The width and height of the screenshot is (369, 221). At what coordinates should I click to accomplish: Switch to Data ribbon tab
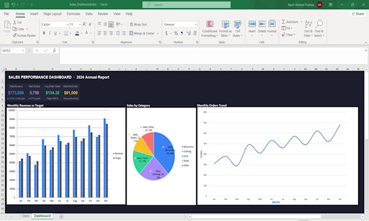[x=88, y=14]
